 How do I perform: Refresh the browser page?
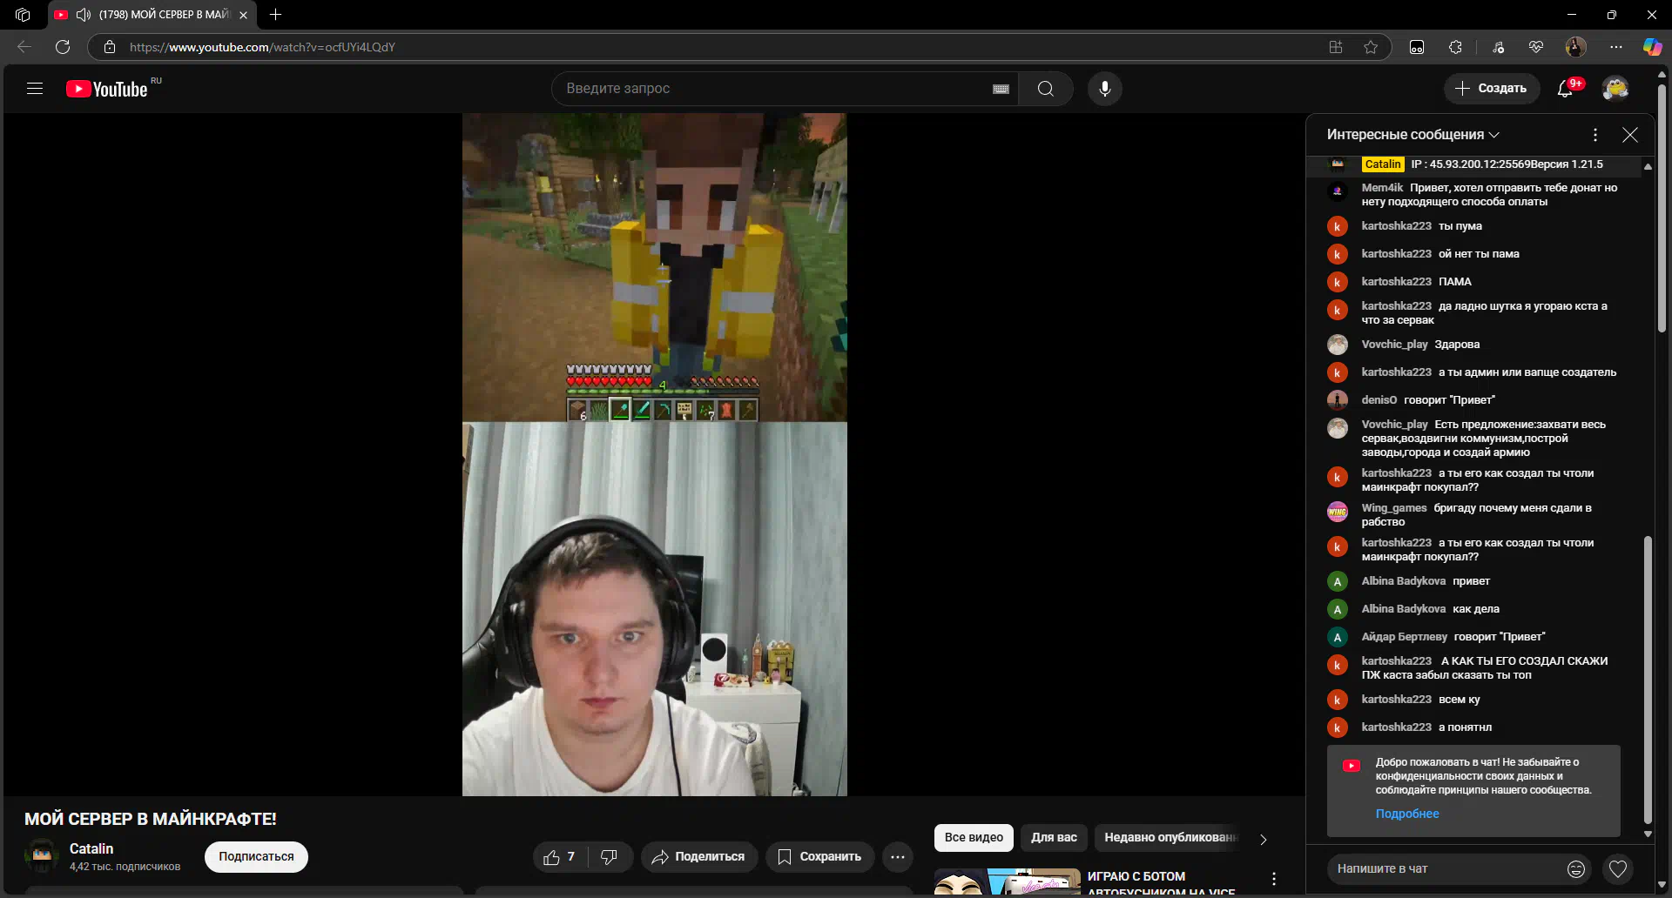pos(63,47)
